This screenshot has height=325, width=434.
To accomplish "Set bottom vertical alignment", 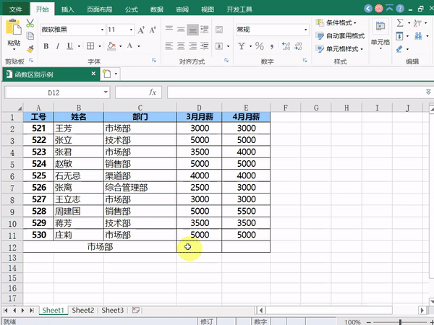I will (192, 30).
